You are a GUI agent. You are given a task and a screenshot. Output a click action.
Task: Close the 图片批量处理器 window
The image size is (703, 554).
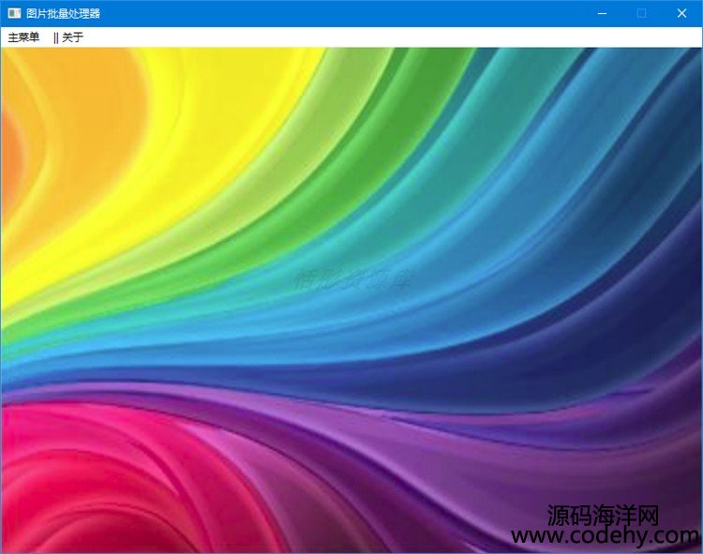pyautogui.click(x=681, y=13)
